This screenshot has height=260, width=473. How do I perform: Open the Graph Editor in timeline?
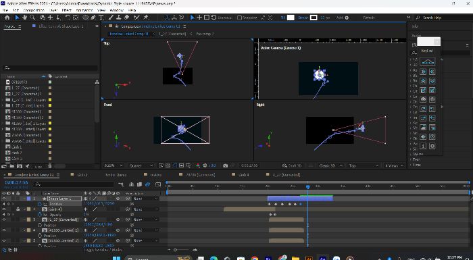(x=158, y=184)
